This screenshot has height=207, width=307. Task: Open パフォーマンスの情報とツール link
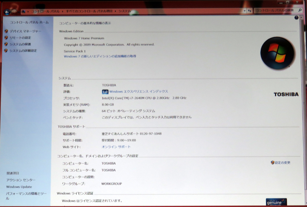click(26, 196)
